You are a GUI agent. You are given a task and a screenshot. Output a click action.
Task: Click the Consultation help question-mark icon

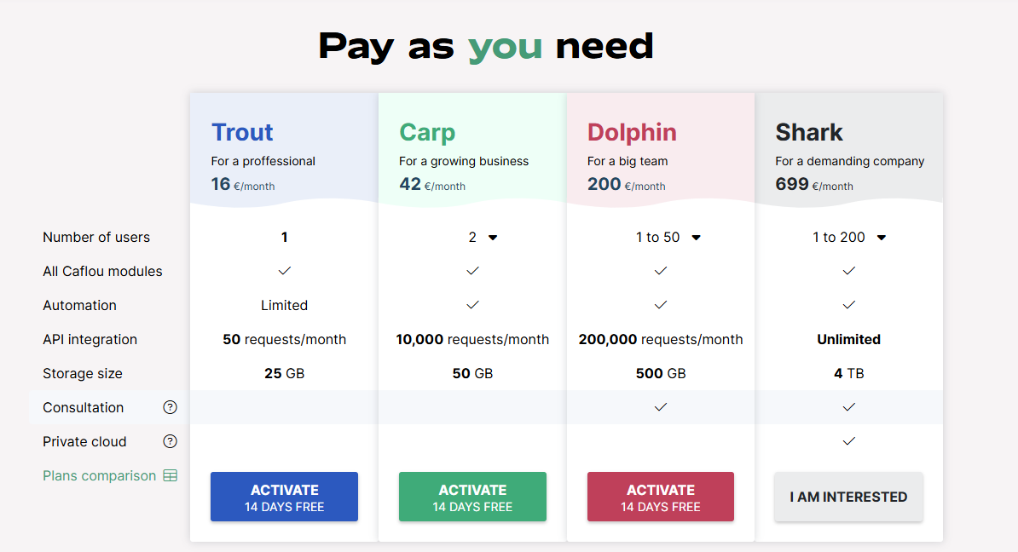pos(171,407)
